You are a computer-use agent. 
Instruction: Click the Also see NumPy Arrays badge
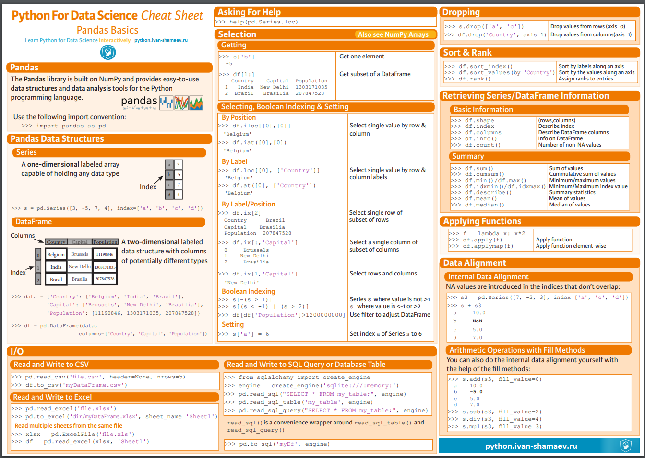point(393,34)
